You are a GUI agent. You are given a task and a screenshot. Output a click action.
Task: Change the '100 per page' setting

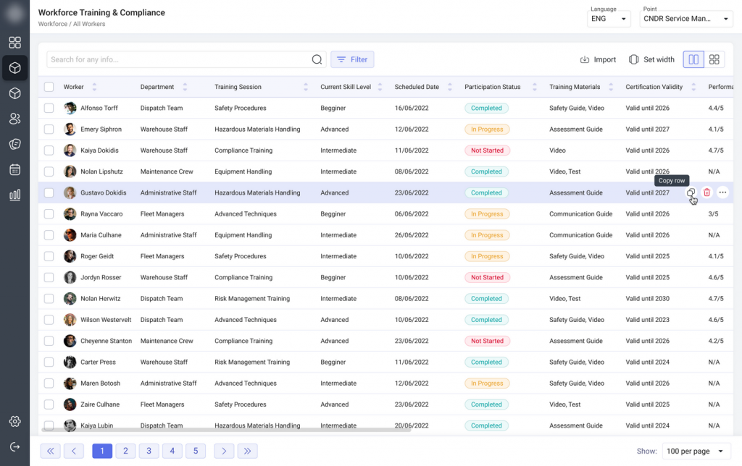coord(693,451)
